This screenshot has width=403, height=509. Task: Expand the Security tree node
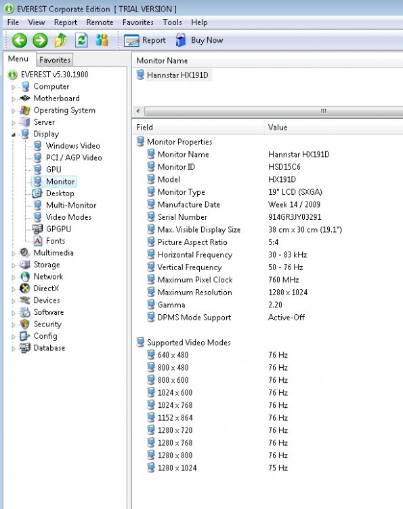coord(14,324)
